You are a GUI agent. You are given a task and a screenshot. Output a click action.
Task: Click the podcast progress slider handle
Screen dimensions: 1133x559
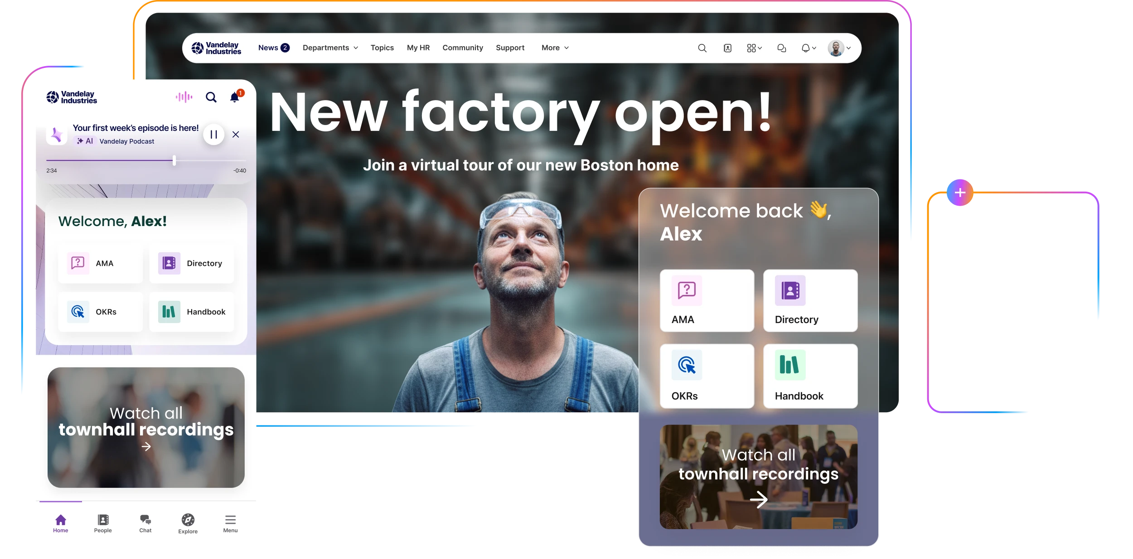[174, 160]
